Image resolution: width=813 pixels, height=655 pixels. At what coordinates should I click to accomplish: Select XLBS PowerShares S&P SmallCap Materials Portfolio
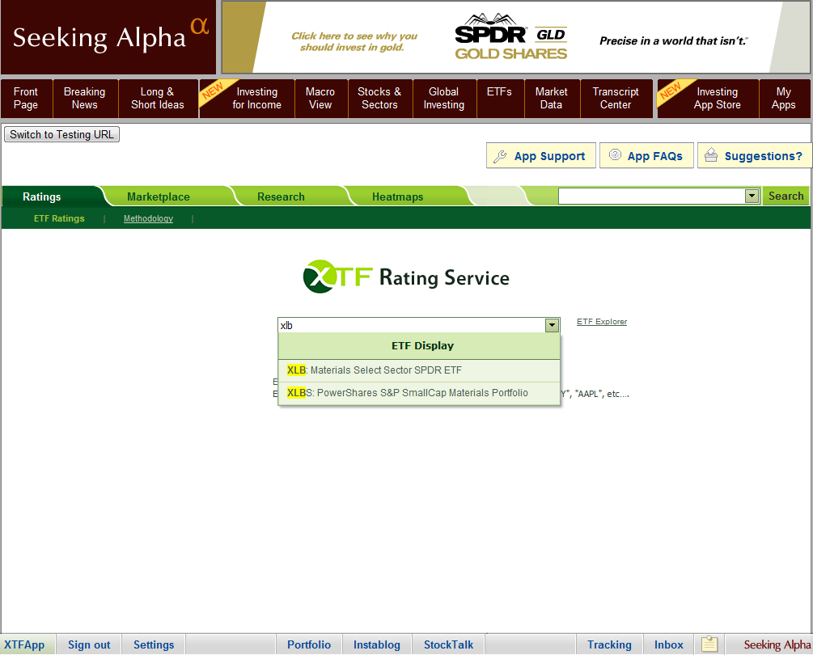click(x=419, y=393)
